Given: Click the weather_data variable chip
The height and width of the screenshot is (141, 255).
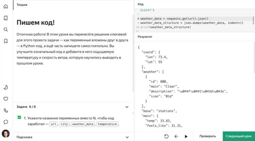Looking at the screenshot, I should tap(83, 124).
